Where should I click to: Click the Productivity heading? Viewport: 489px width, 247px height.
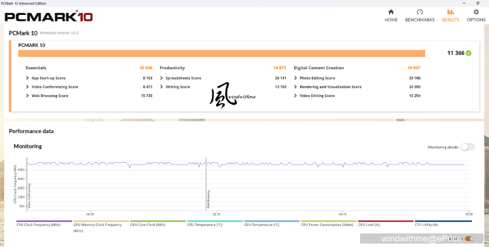click(x=172, y=68)
